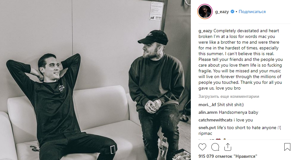
Task: Load more comments via Загрузить еще комментарии
Action: click(229, 96)
